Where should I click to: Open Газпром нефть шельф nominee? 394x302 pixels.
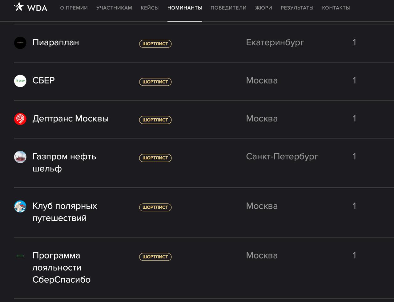tap(64, 163)
